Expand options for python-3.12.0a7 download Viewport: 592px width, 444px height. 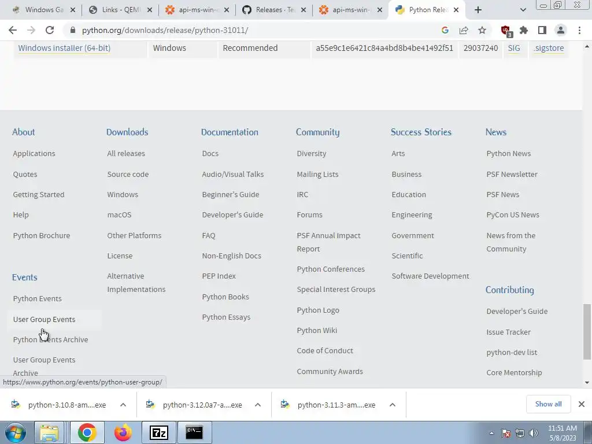(258, 405)
